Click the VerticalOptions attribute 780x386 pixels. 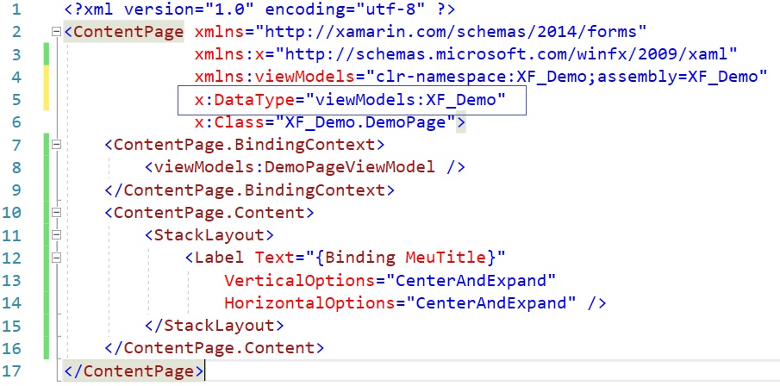pyautogui.click(x=299, y=280)
